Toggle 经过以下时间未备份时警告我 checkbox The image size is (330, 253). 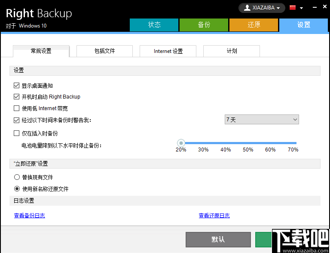pos(16,120)
